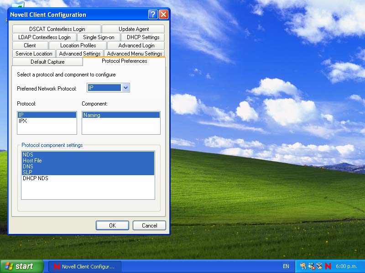The width and height of the screenshot is (365, 273).
Task: Open the Single Sign-on tab
Action: point(99,37)
